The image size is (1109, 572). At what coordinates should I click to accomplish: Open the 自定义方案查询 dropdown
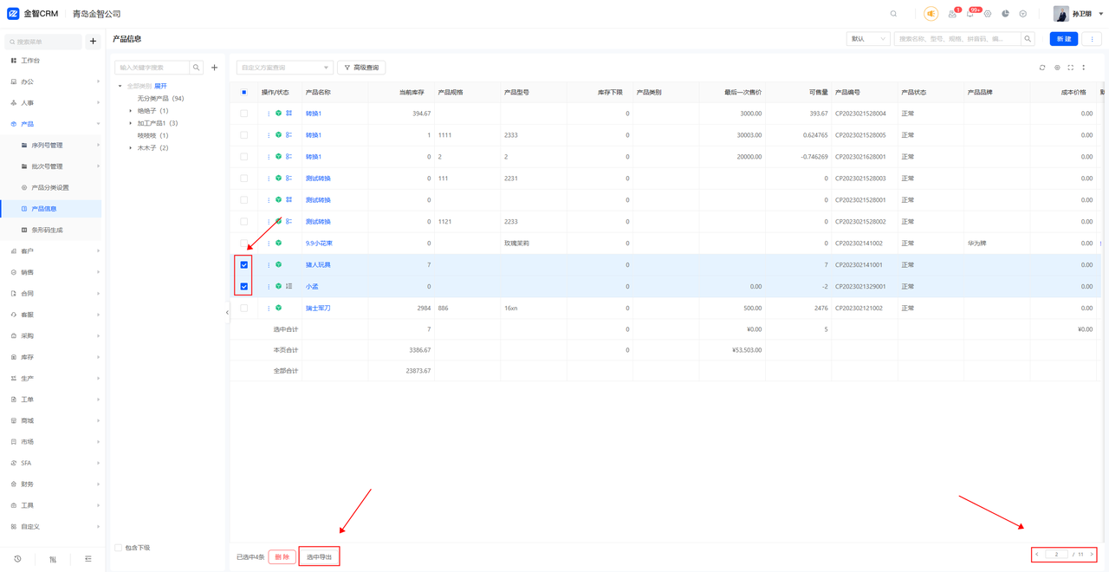284,68
